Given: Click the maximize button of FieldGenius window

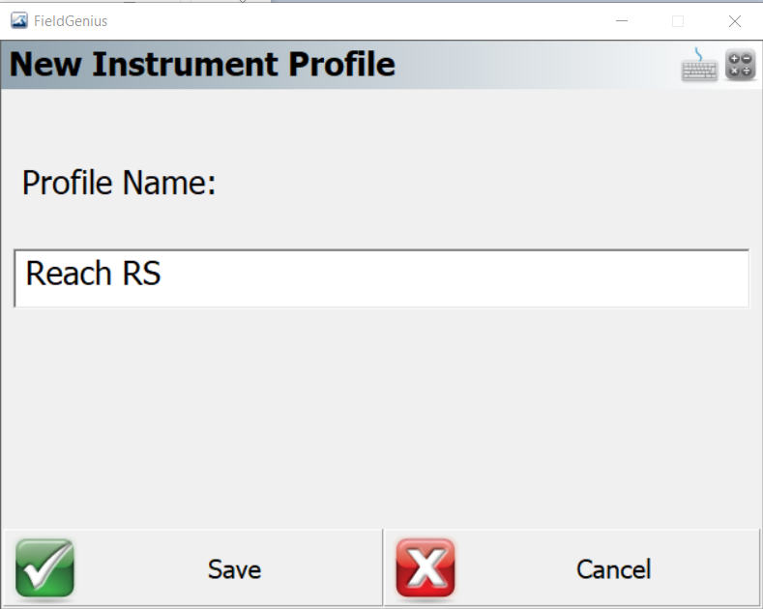Looking at the screenshot, I should coord(678,21).
